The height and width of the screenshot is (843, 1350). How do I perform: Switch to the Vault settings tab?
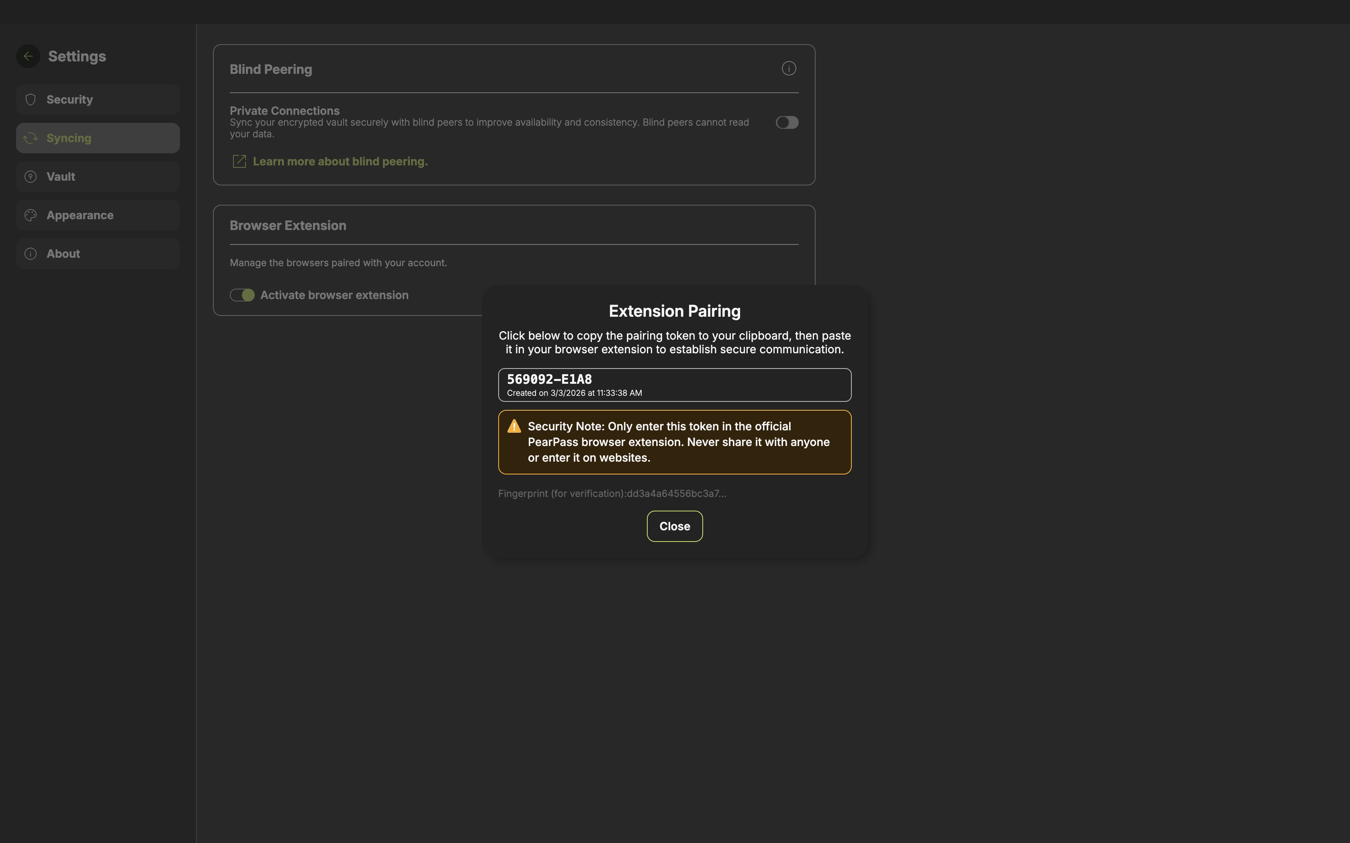98,177
